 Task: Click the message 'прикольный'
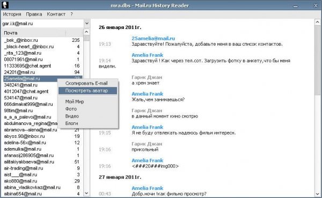pos(145,150)
